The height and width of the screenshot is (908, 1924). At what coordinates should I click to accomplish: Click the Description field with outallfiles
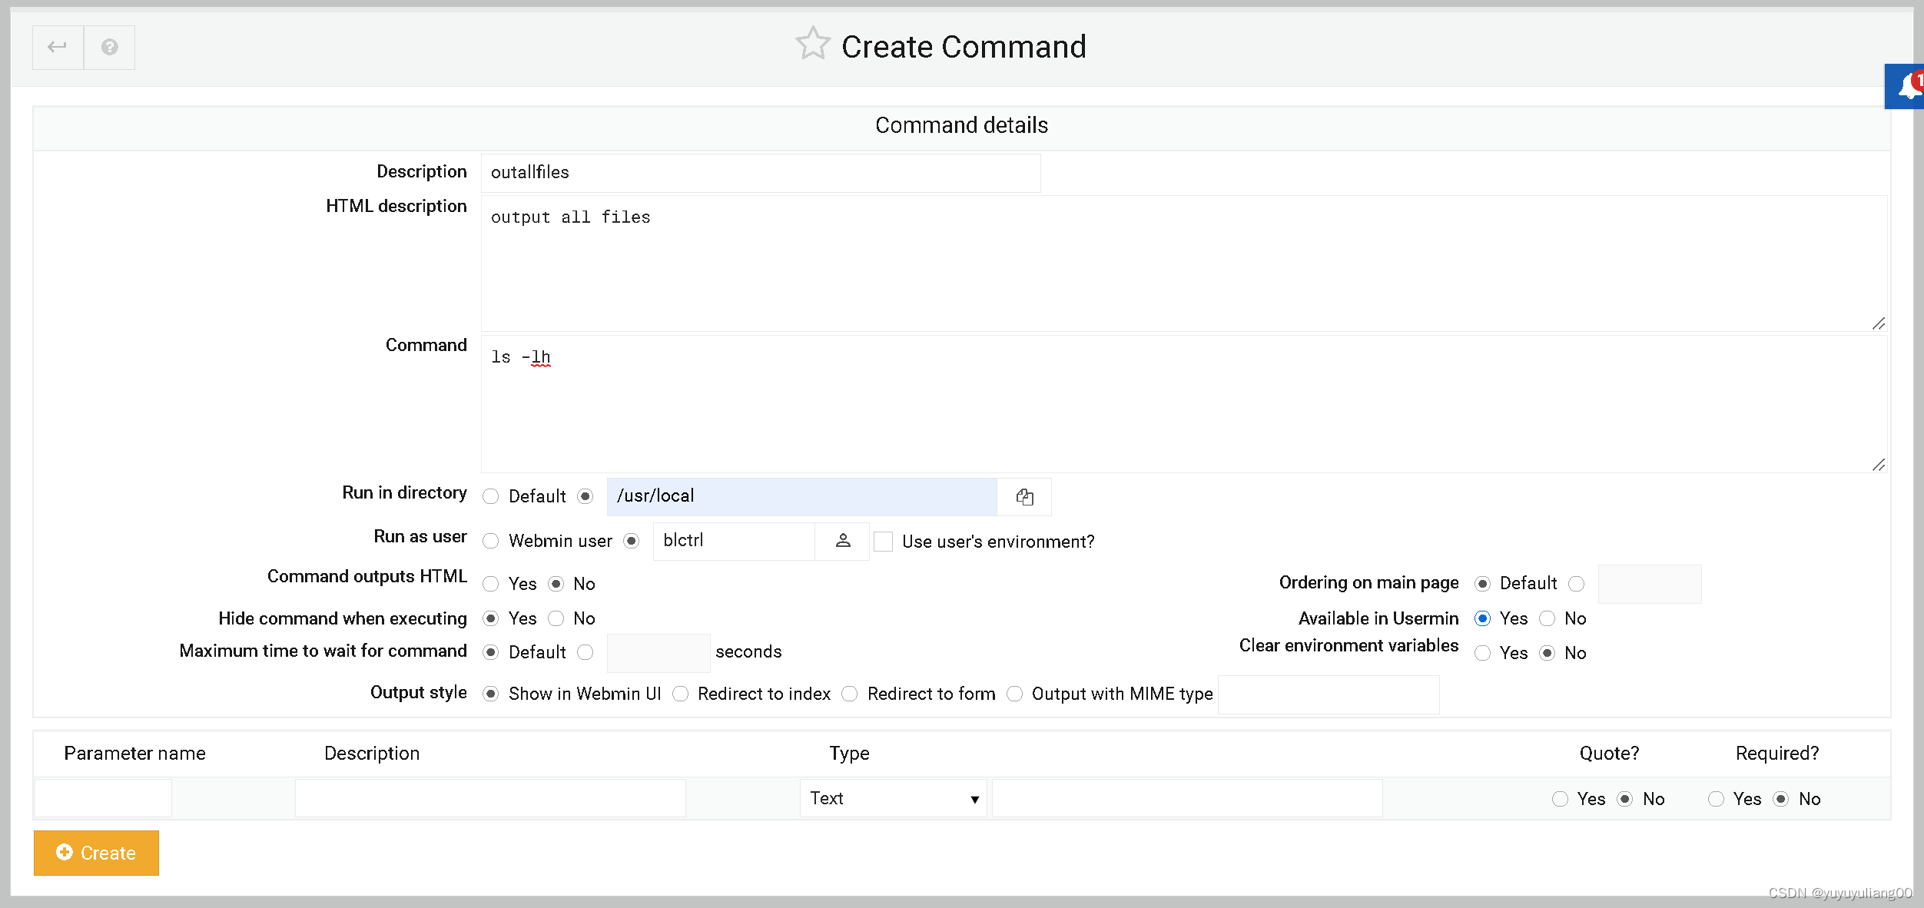pos(760,173)
